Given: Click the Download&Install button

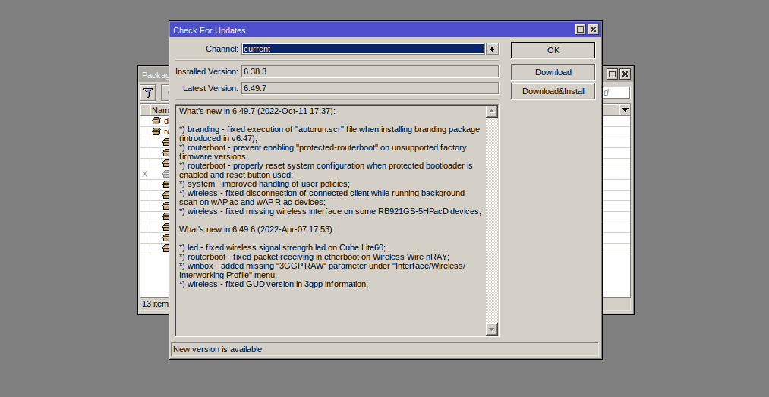Looking at the screenshot, I should click(x=553, y=91).
